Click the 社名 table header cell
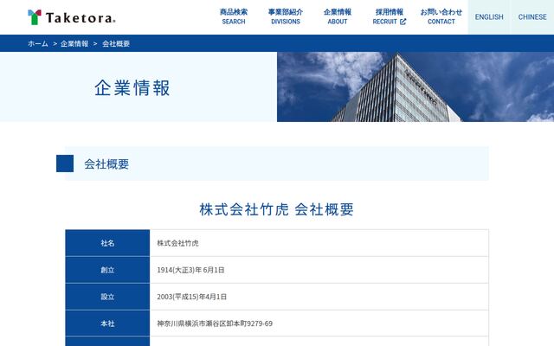Image resolution: width=554 pixels, height=346 pixels. (107, 243)
